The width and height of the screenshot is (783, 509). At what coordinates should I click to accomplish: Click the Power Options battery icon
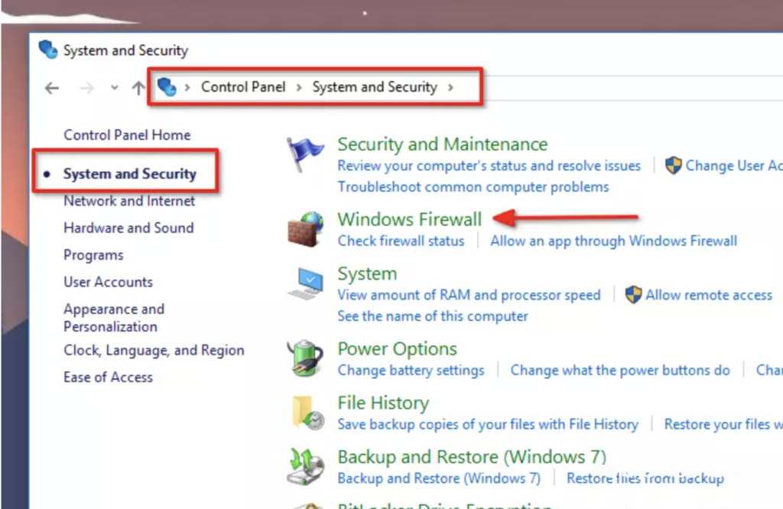click(306, 358)
